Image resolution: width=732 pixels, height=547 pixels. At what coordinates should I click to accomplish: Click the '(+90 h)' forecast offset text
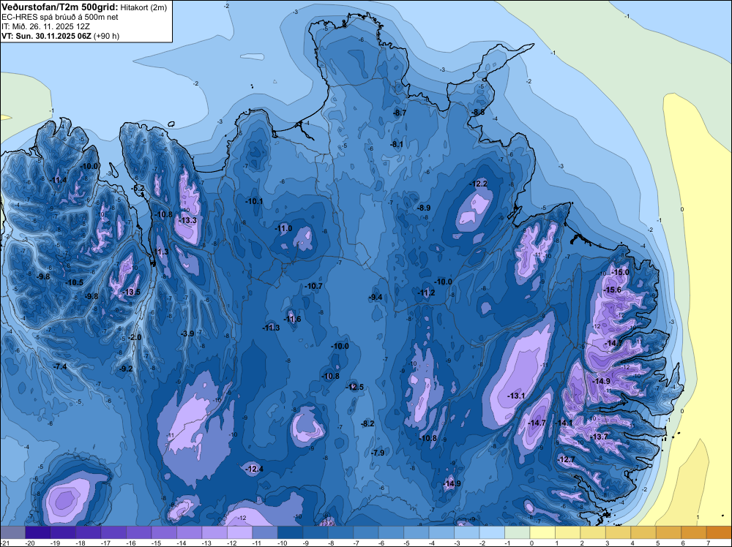(107, 36)
